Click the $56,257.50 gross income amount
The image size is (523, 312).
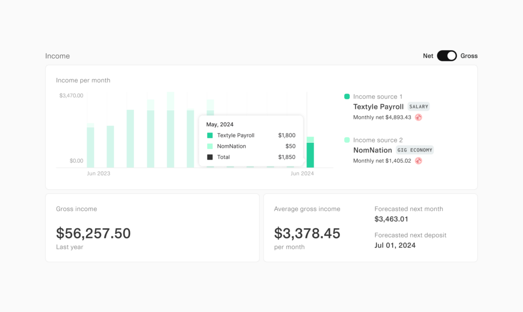pyautogui.click(x=93, y=233)
